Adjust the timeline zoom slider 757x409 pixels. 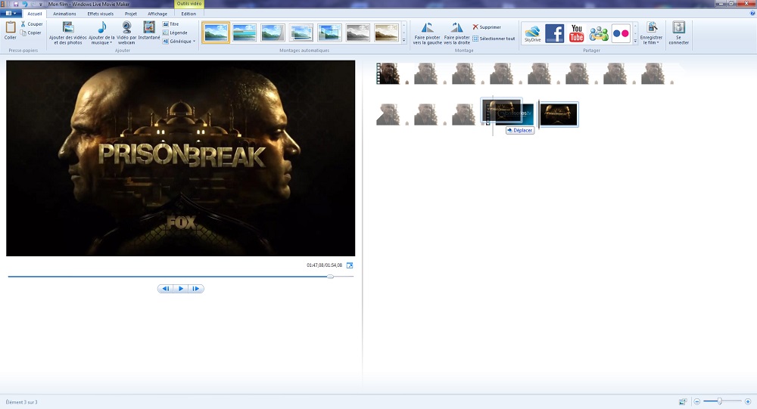pos(719,401)
